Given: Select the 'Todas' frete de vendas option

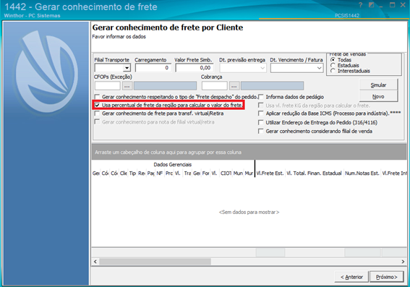Looking at the screenshot, I should pyautogui.click(x=333, y=60).
